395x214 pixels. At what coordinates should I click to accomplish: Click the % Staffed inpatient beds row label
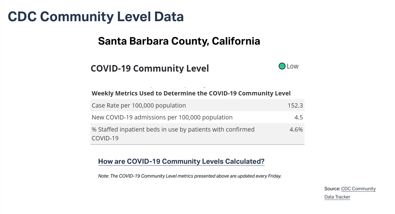point(173,129)
